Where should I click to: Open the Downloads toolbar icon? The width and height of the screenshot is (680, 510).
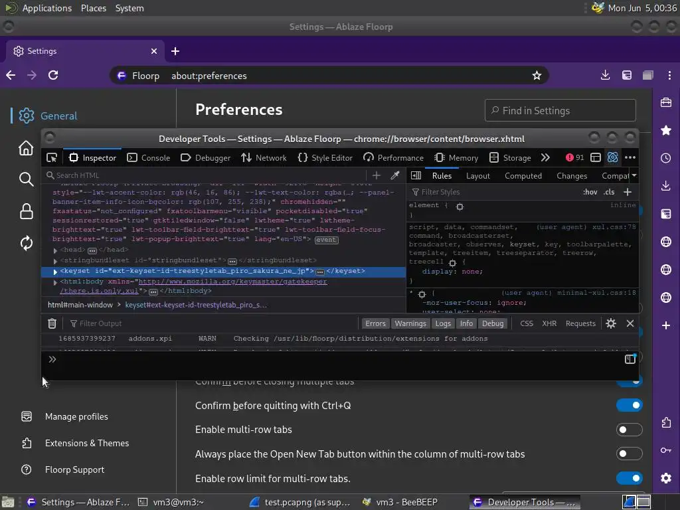point(606,76)
